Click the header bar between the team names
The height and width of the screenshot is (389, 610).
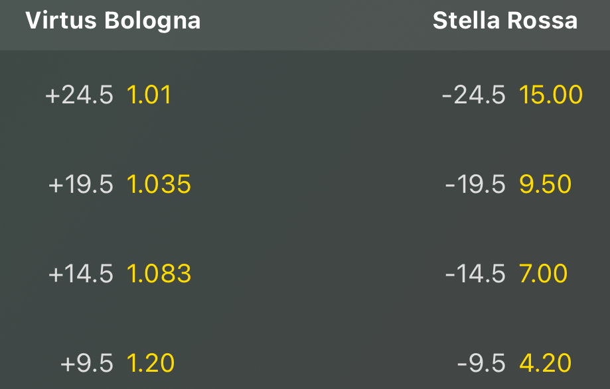(315, 23)
